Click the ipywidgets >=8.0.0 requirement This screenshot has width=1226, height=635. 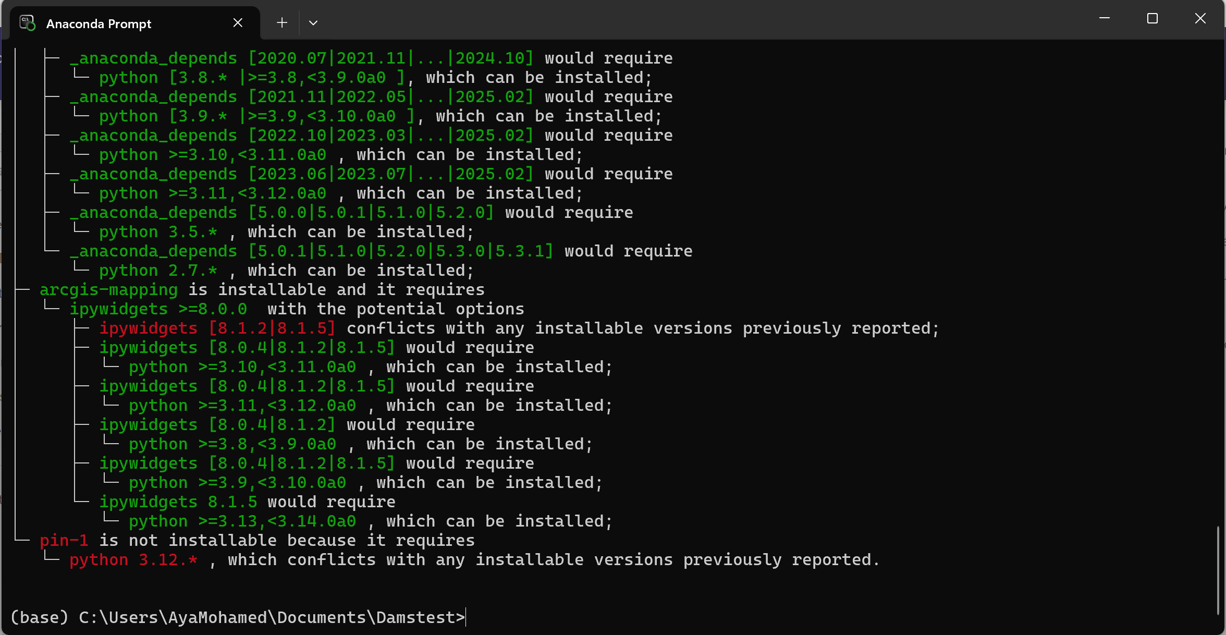[x=158, y=309]
